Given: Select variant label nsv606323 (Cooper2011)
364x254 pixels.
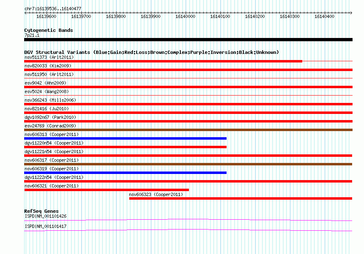Looking at the screenshot, I should 156,194.
